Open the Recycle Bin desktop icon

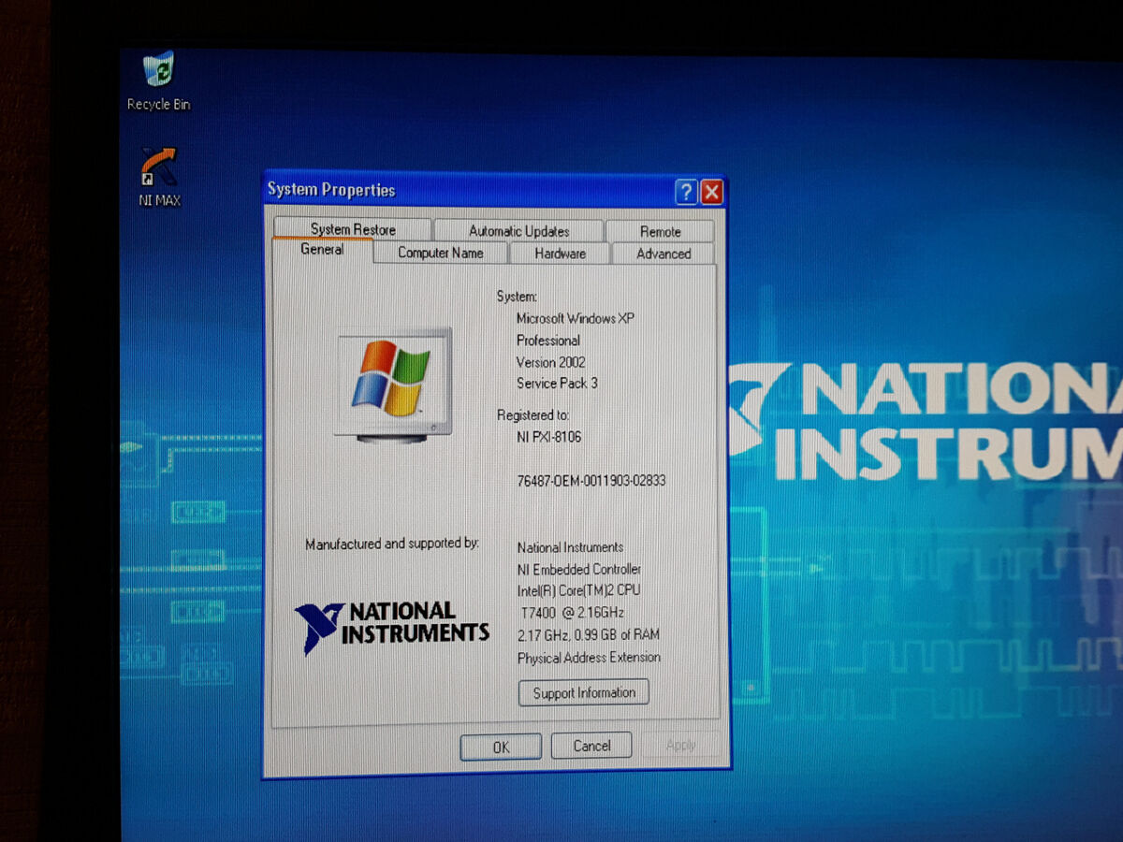coord(158,82)
